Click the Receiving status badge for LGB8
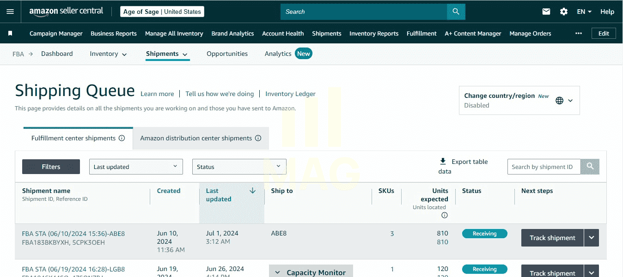This screenshot has width=623, height=277. (485, 269)
